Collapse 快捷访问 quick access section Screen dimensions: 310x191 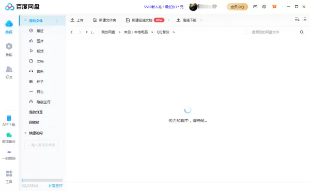[25, 133]
